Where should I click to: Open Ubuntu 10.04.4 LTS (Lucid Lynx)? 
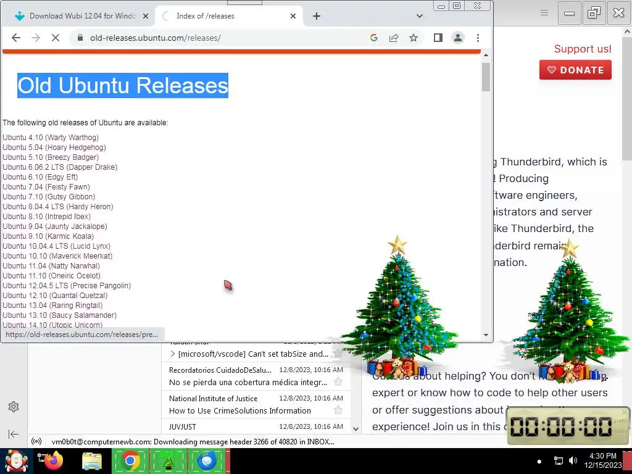click(x=56, y=246)
